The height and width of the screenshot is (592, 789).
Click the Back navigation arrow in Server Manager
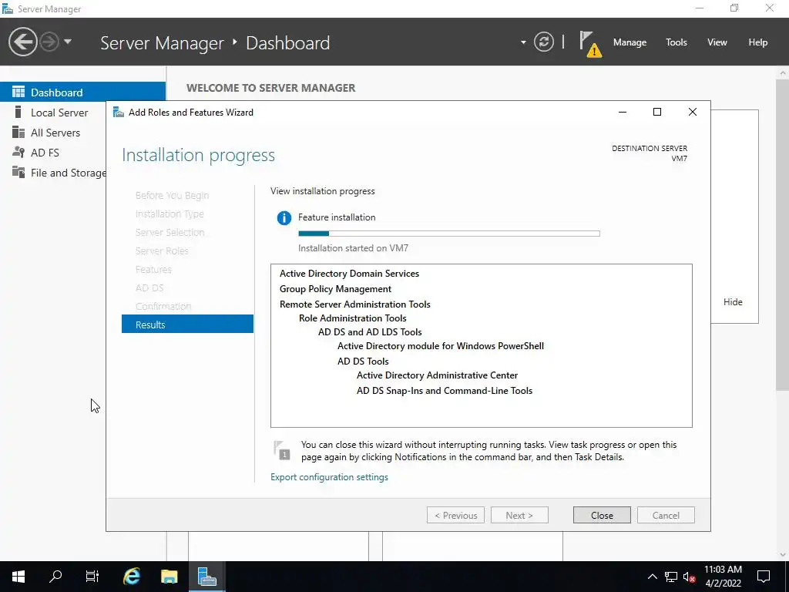tap(22, 42)
